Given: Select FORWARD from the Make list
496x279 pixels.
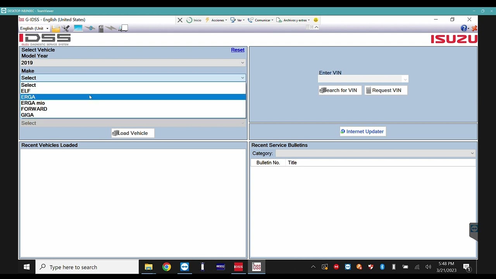Looking at the screenshot, I should point(133,109).
